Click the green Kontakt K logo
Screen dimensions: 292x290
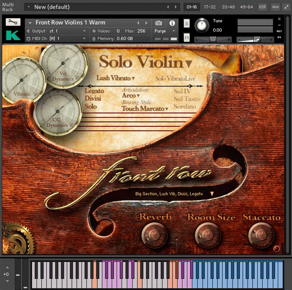(13, 35)
